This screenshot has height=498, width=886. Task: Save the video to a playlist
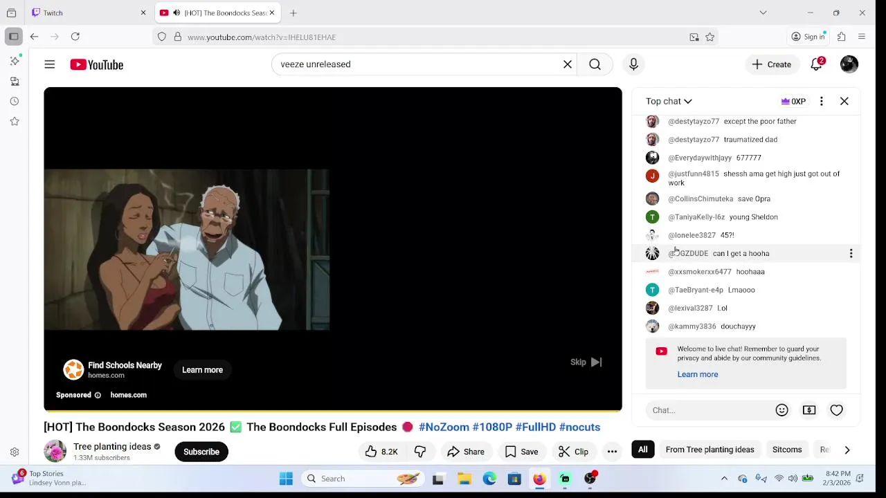(x=522, y=452)
